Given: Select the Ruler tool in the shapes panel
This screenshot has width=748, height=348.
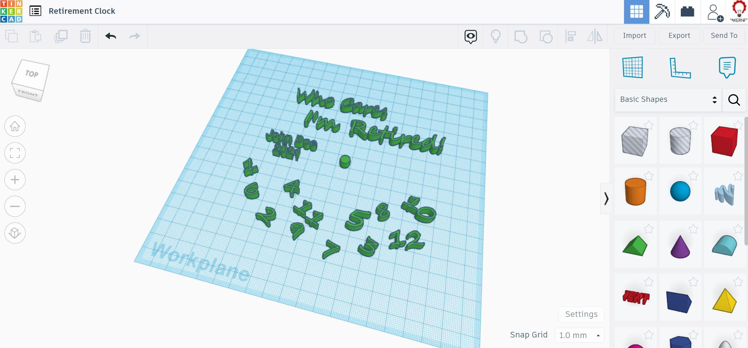Looking at the screenshot, I should click(680, 68).
